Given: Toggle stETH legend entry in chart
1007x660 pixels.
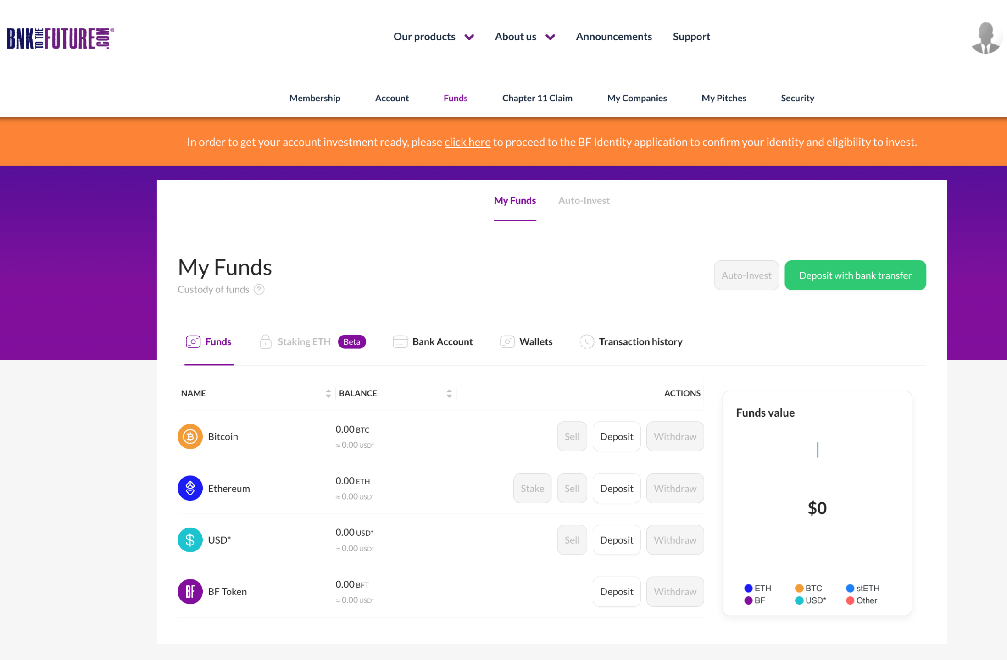Looking at the screenshot, I should click(862, 588).
